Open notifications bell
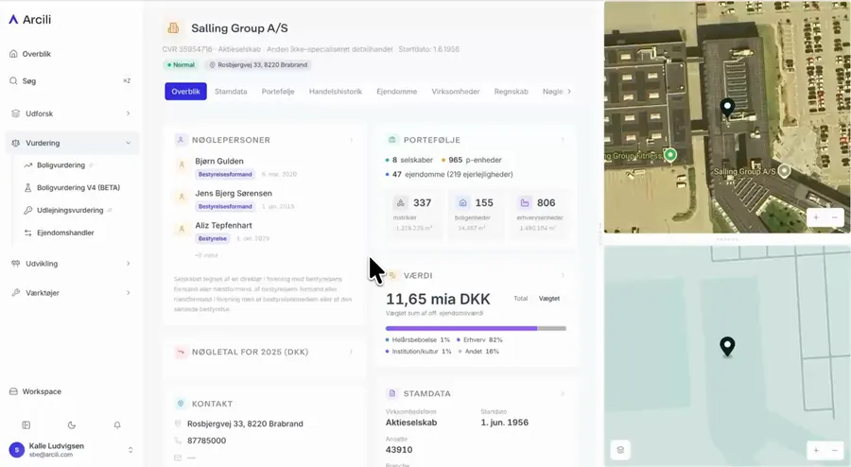 [x=117, y=425]
